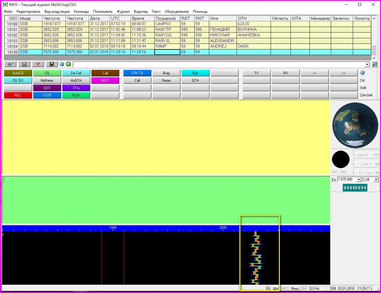Open the Водопад menu
Screen dimensions: 381x293
click(141, 11)
